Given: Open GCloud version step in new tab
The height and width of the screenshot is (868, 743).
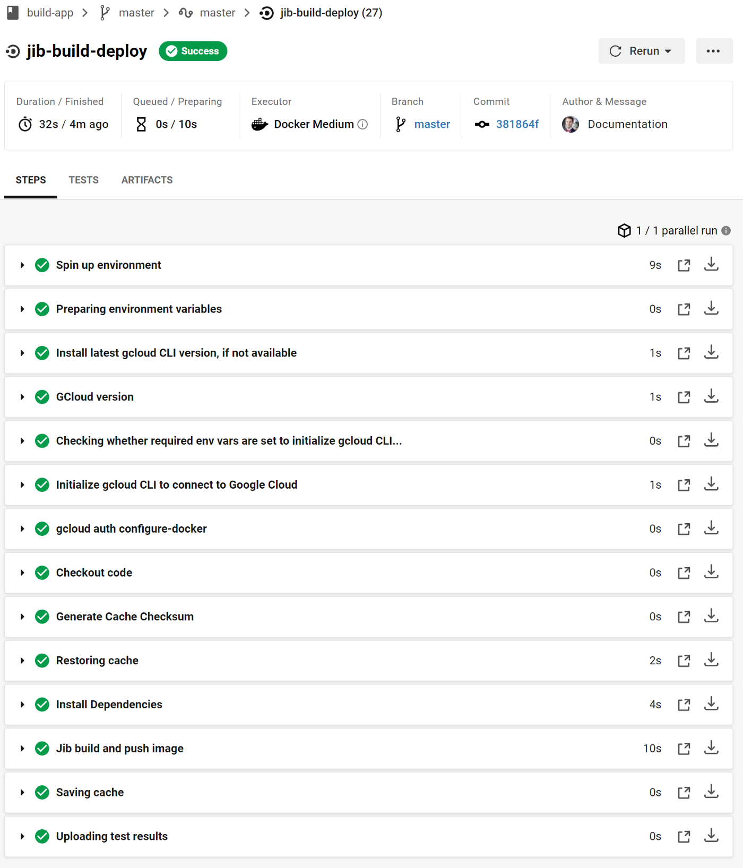Looking at the screenshot, I should point(684,397).
